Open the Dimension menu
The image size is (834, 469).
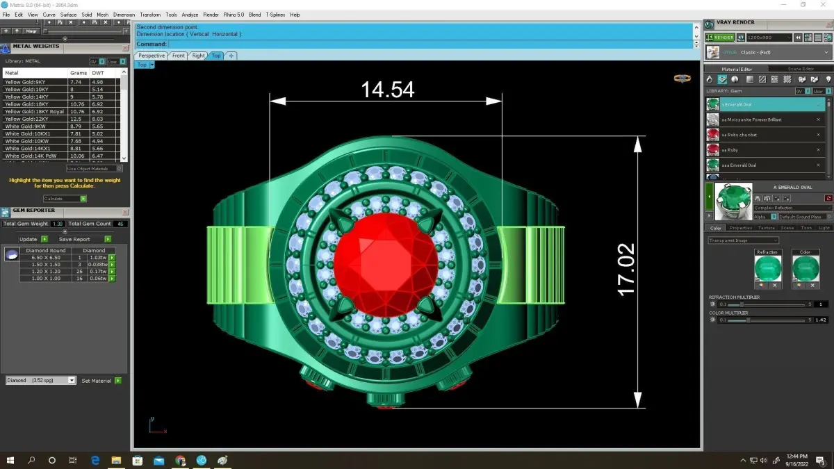pos(124,15)
